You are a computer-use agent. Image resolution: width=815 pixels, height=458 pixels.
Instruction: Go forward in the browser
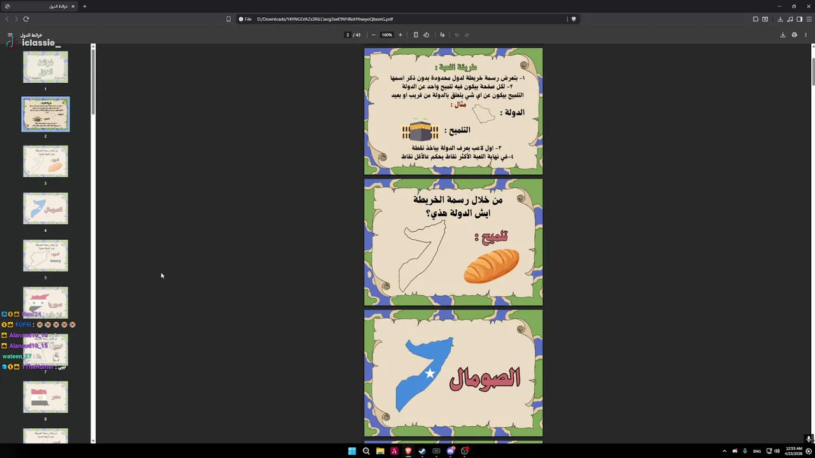click(x=17, y=19)
